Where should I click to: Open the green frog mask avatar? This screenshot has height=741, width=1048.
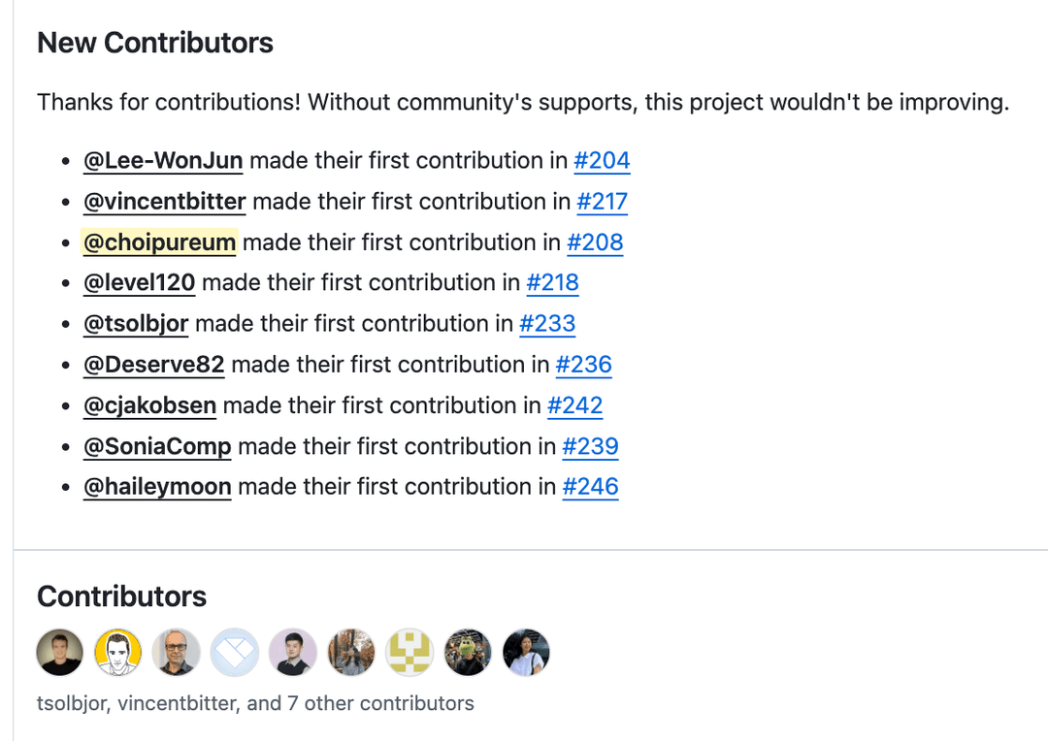(x=468, y=652)
